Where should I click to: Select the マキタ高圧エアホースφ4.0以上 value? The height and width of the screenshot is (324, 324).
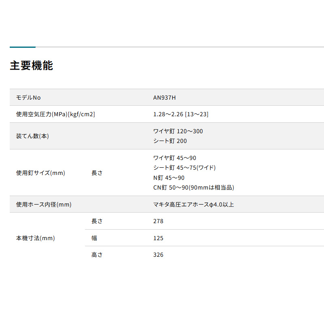[194, 205]
